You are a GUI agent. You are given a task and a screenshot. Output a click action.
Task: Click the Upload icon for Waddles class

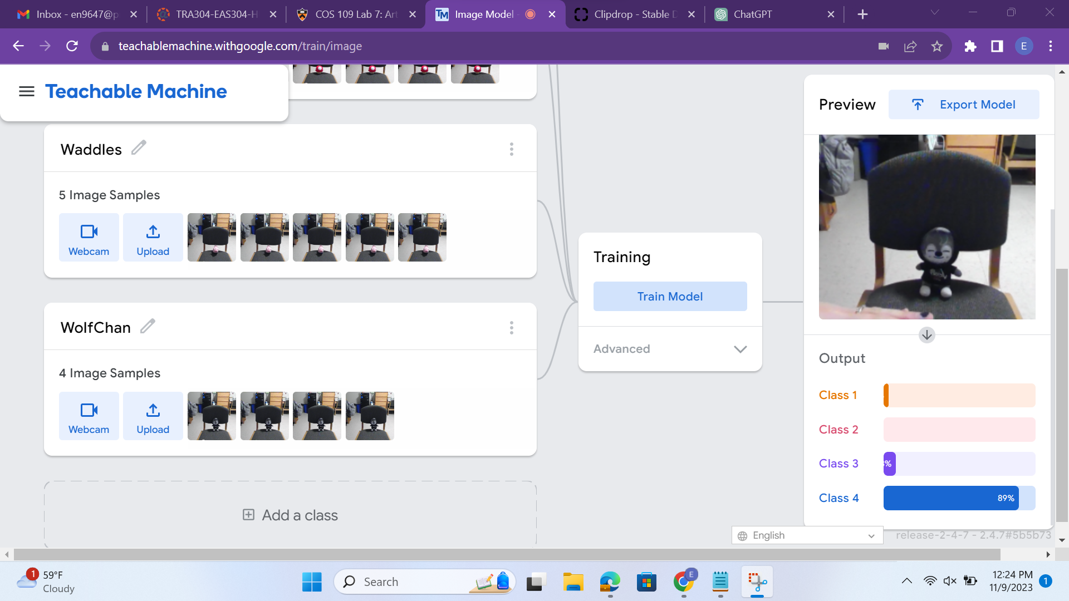(x=152, y=240)
